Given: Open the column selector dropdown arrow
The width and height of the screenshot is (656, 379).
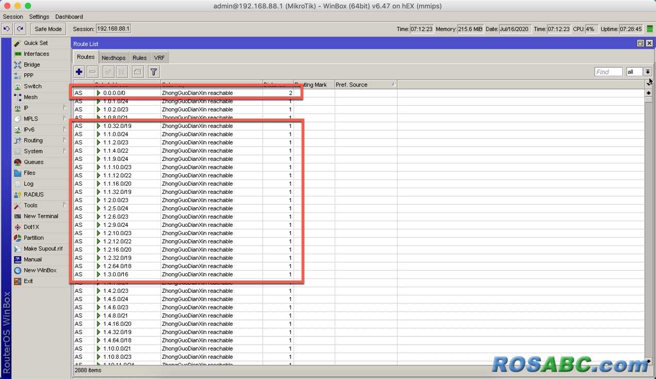Looking at the screenshot, I should point(649,85).
